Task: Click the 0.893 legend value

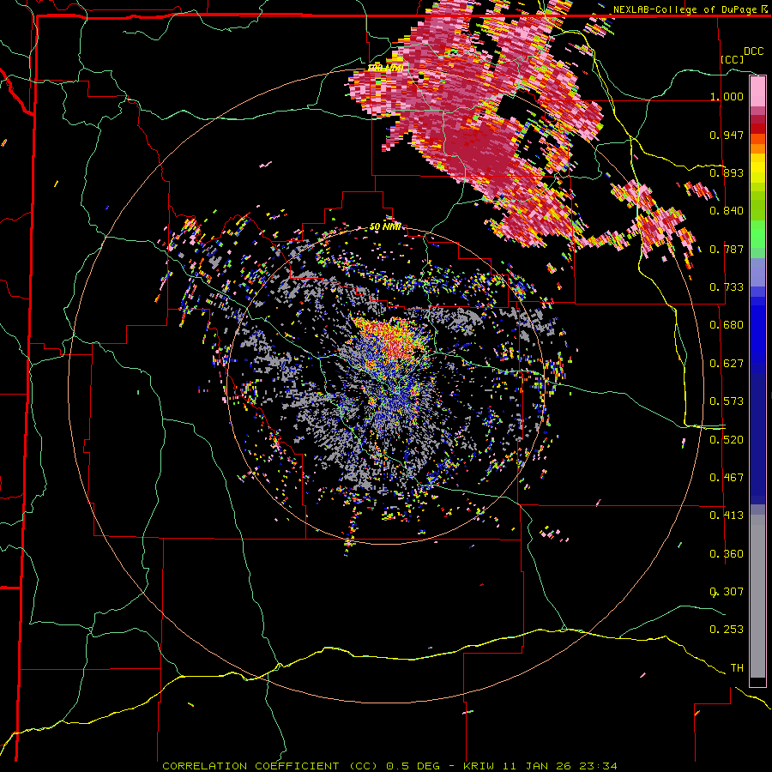Action: 727,172
